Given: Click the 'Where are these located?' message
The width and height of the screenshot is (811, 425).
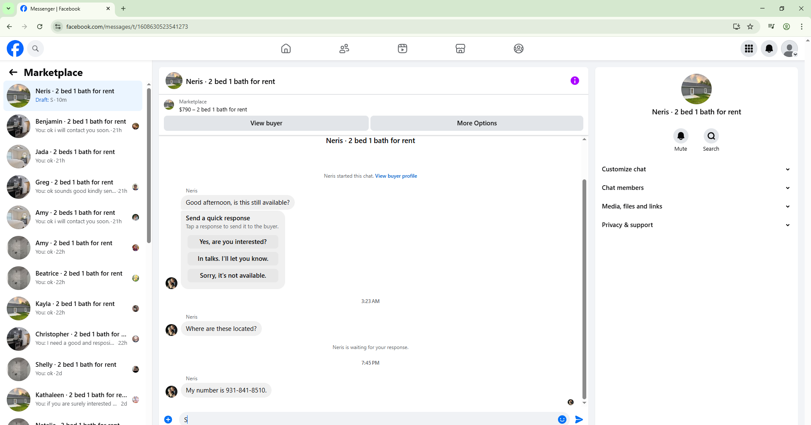Looking at the screenshot, I should pyautogui.click(x=221, y=329).
